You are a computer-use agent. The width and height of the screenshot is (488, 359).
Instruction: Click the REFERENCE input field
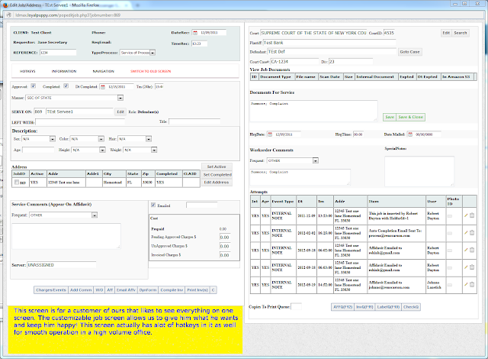[x=58, y=53]
